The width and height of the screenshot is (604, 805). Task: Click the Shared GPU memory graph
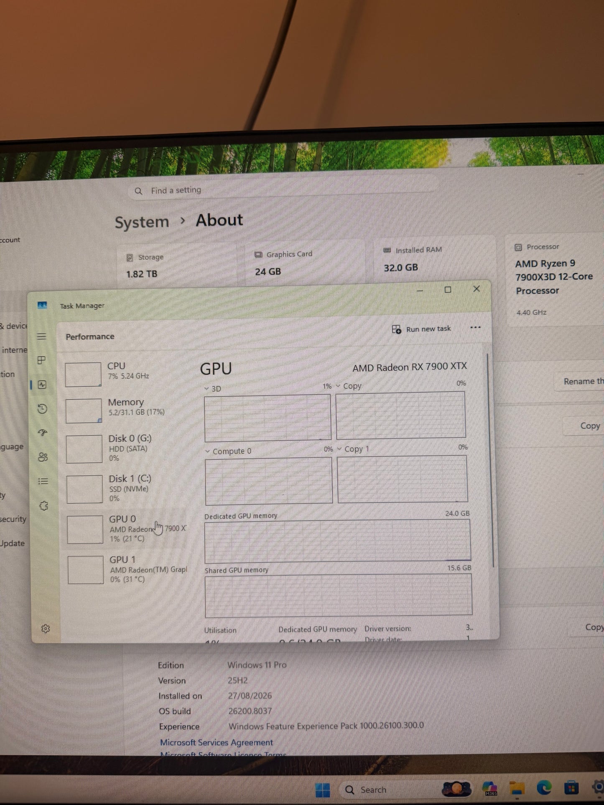(339, 595)
